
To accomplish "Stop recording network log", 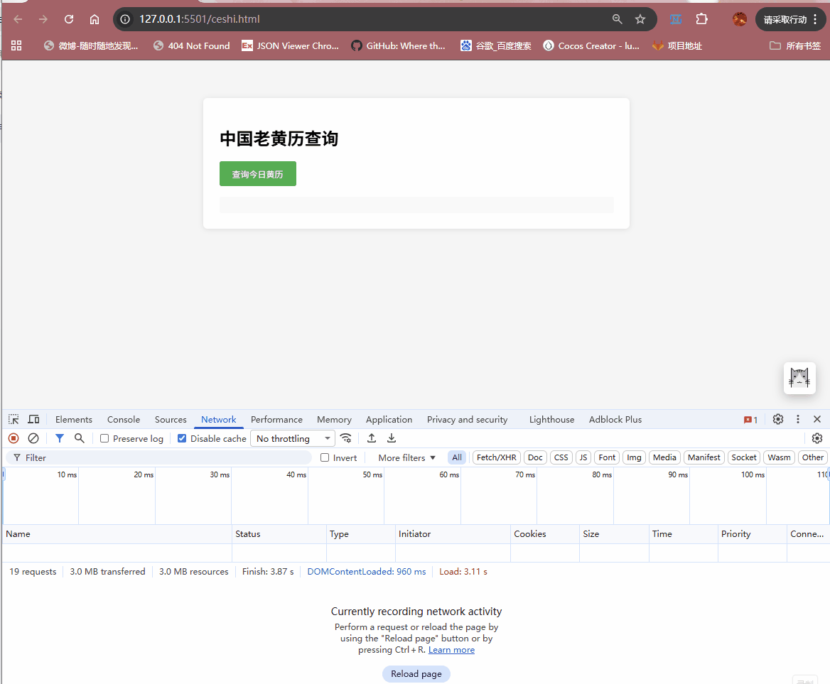I will point(13,438).
